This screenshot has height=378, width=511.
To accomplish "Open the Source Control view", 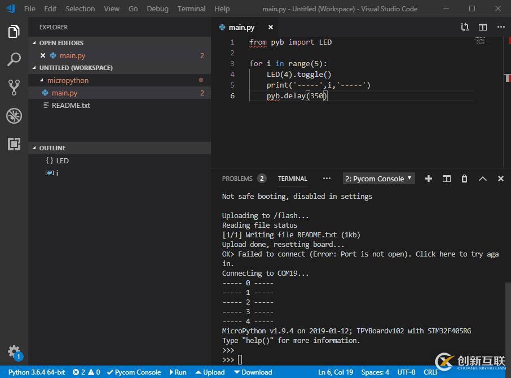I will point(13,86).
